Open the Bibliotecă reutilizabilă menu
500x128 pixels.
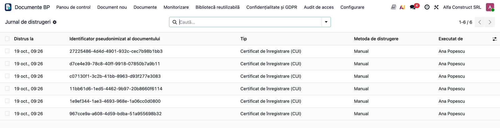pyautogui.click(x=217, y=7)
